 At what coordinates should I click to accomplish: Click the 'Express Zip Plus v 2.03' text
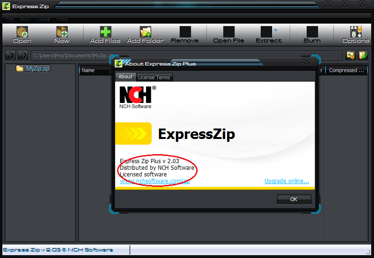tap(149, 161)
